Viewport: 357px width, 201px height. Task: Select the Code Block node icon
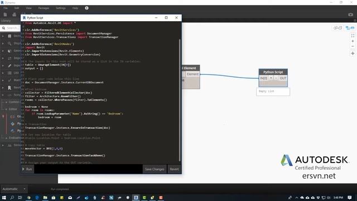(12, 117)
